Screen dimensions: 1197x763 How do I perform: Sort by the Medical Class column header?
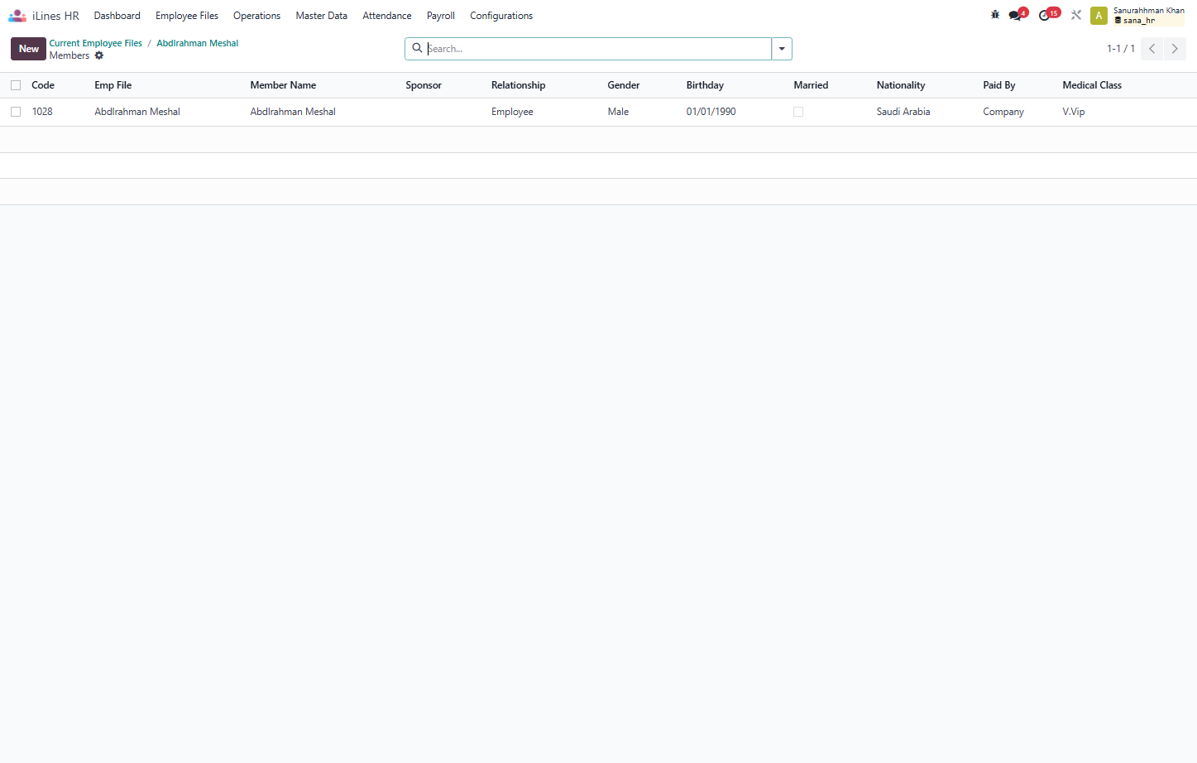1092,85
